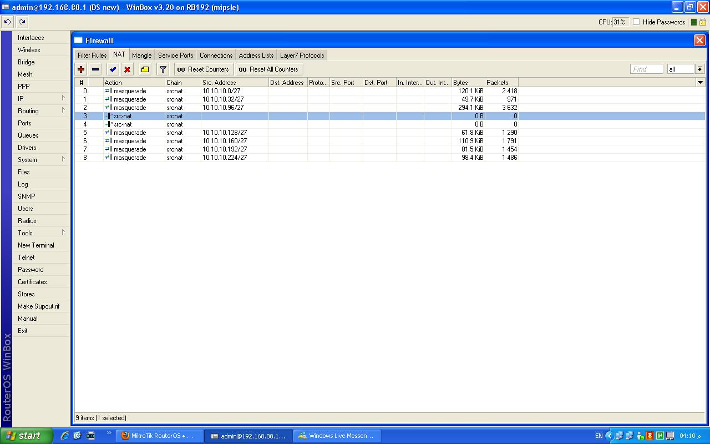Open Files from the sidebar menu

point(42,172)
